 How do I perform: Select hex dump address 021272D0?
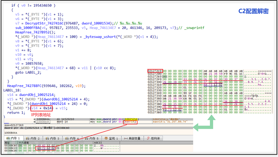[x=155, y=74]
